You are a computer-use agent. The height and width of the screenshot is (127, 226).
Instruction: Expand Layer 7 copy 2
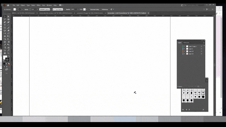pos(184,46)
